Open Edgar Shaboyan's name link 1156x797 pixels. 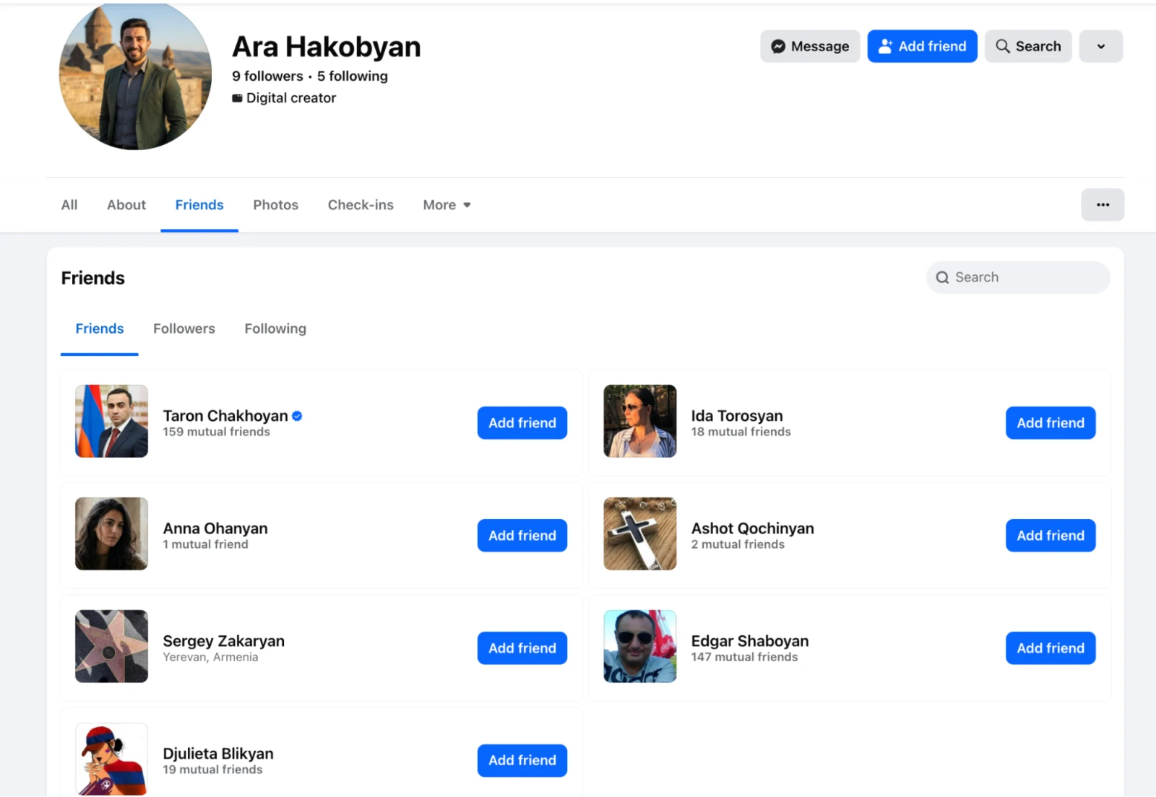pos(750,641)
